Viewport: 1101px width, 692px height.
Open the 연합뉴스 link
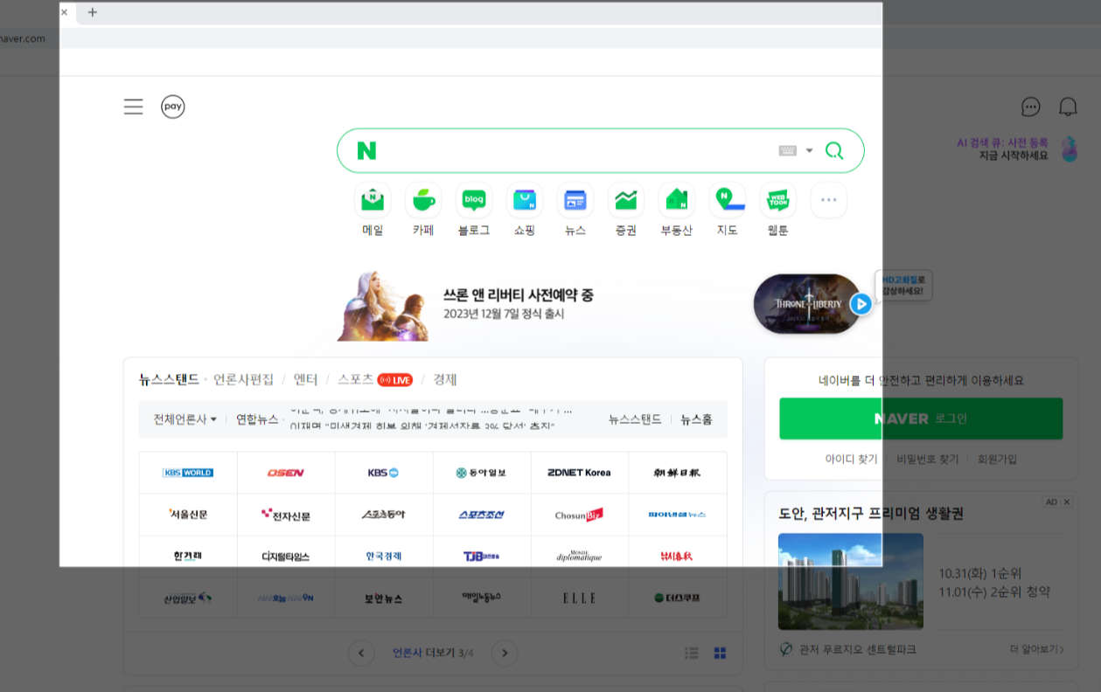coord(257,419)
